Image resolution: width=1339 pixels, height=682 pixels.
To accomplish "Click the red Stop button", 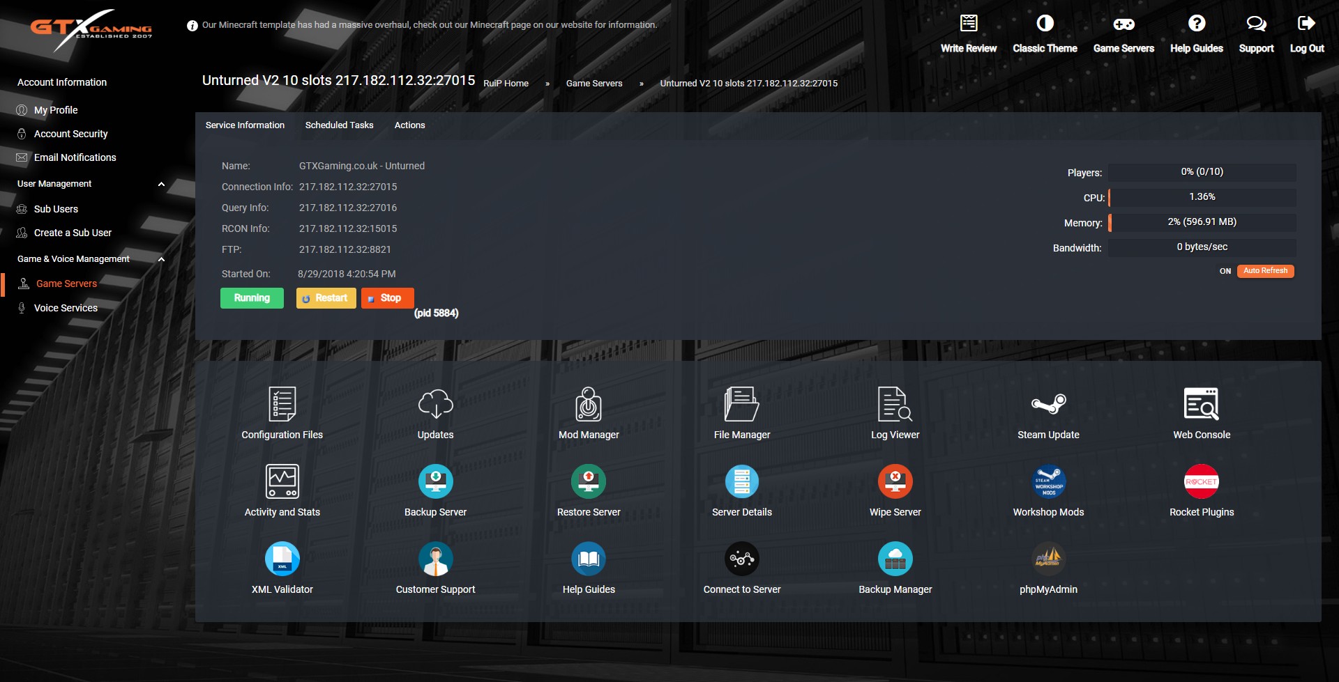I will click(387, 298).
